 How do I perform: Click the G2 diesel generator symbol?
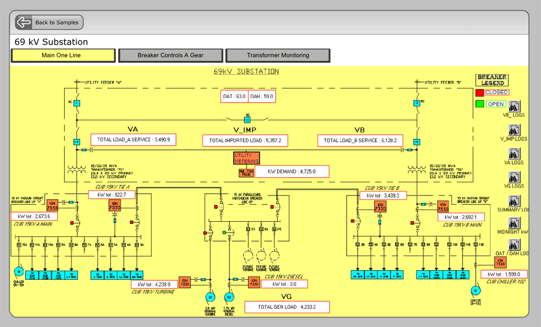(229, 297)
